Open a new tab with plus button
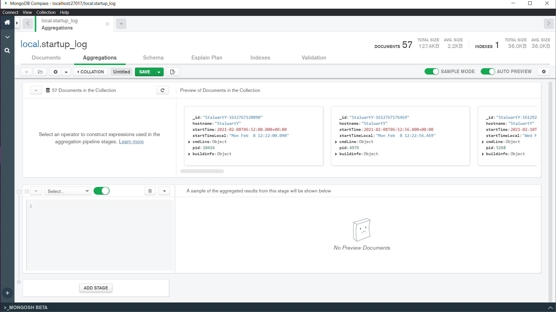 pos(121,24)
